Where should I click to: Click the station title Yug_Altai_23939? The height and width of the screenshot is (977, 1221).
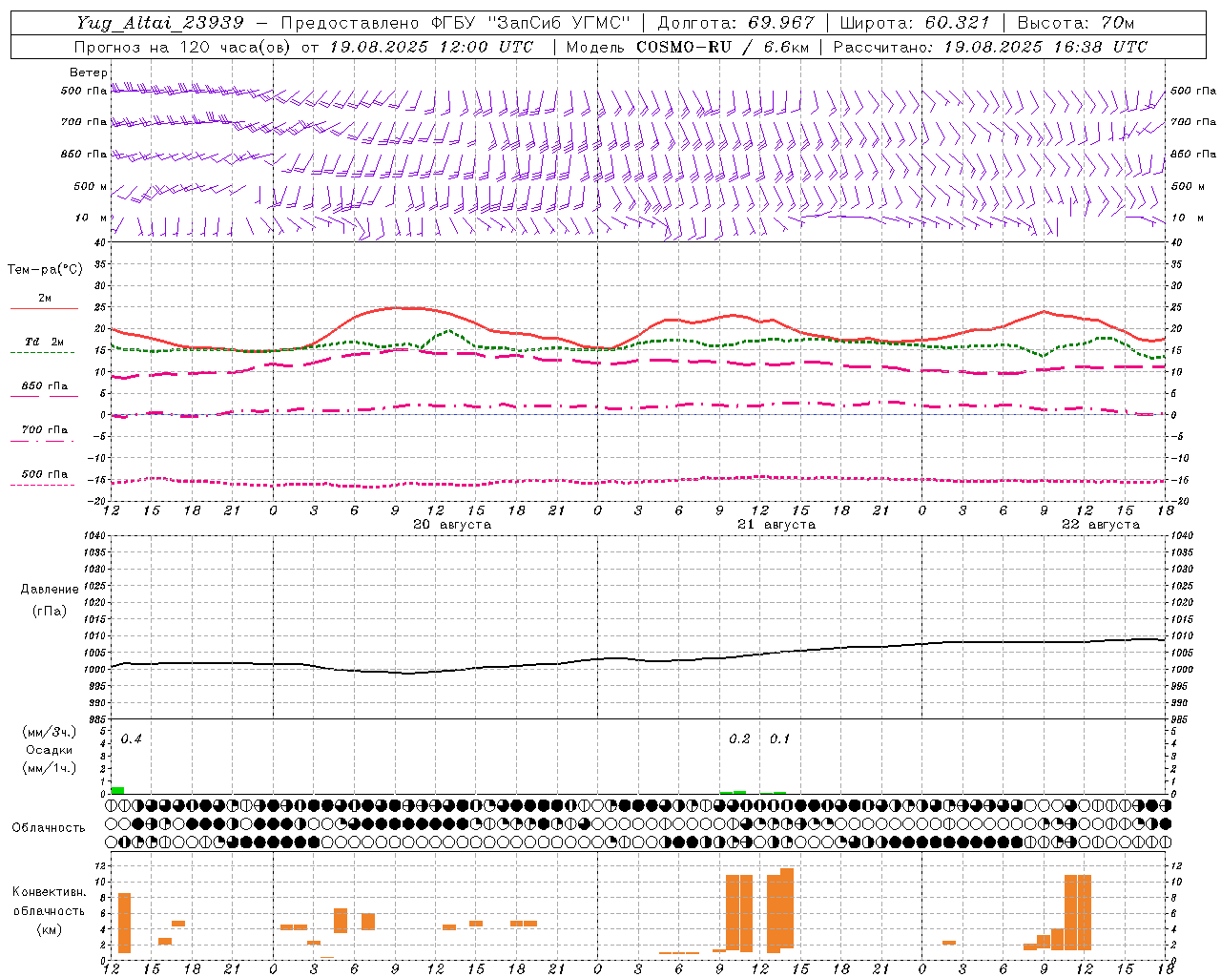[x=160, y=23]
